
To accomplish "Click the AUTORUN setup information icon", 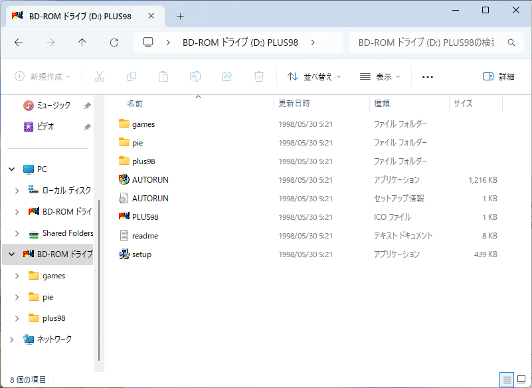I will point(124,198).
